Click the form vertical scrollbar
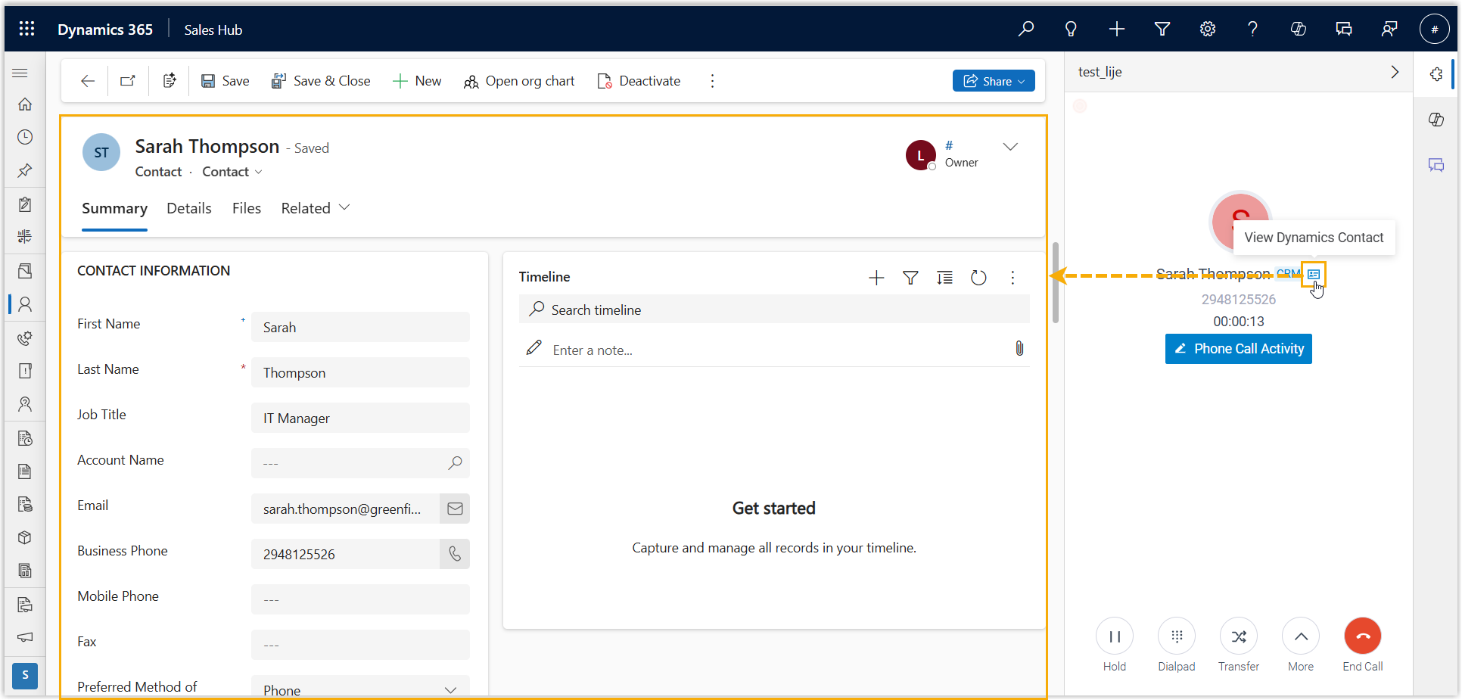Screen dimensions: 1462x700 1055,282
